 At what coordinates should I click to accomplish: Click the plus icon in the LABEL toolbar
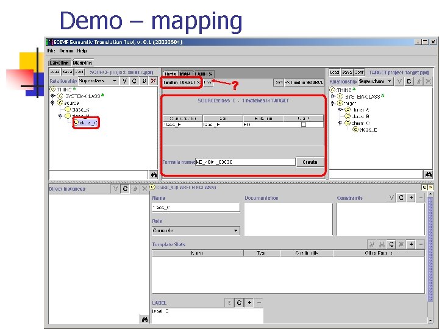(x=249, y=303)
